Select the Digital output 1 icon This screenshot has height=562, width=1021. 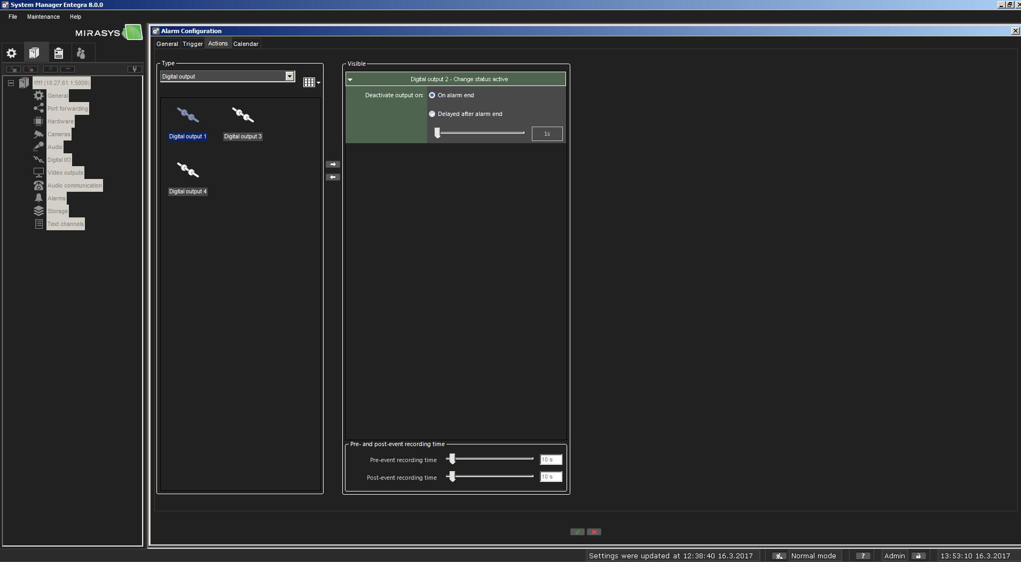click(187, 115)
